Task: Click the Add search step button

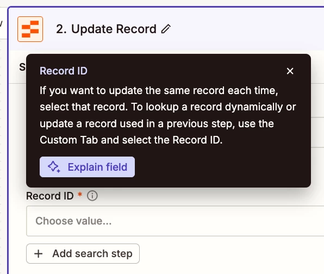Action: coord(83,253)
